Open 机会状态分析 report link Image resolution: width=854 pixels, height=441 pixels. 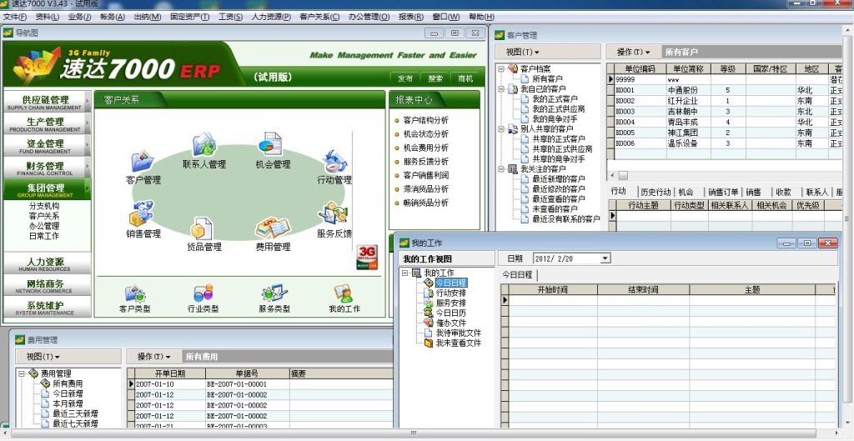coord(426,134)
